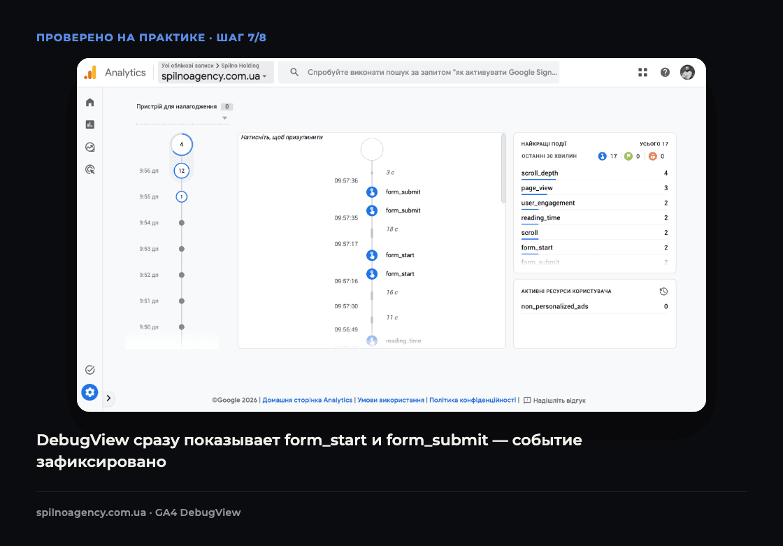Click the empty circle at stream top
This screenshot has height=546, width=783.
(372, 149)
